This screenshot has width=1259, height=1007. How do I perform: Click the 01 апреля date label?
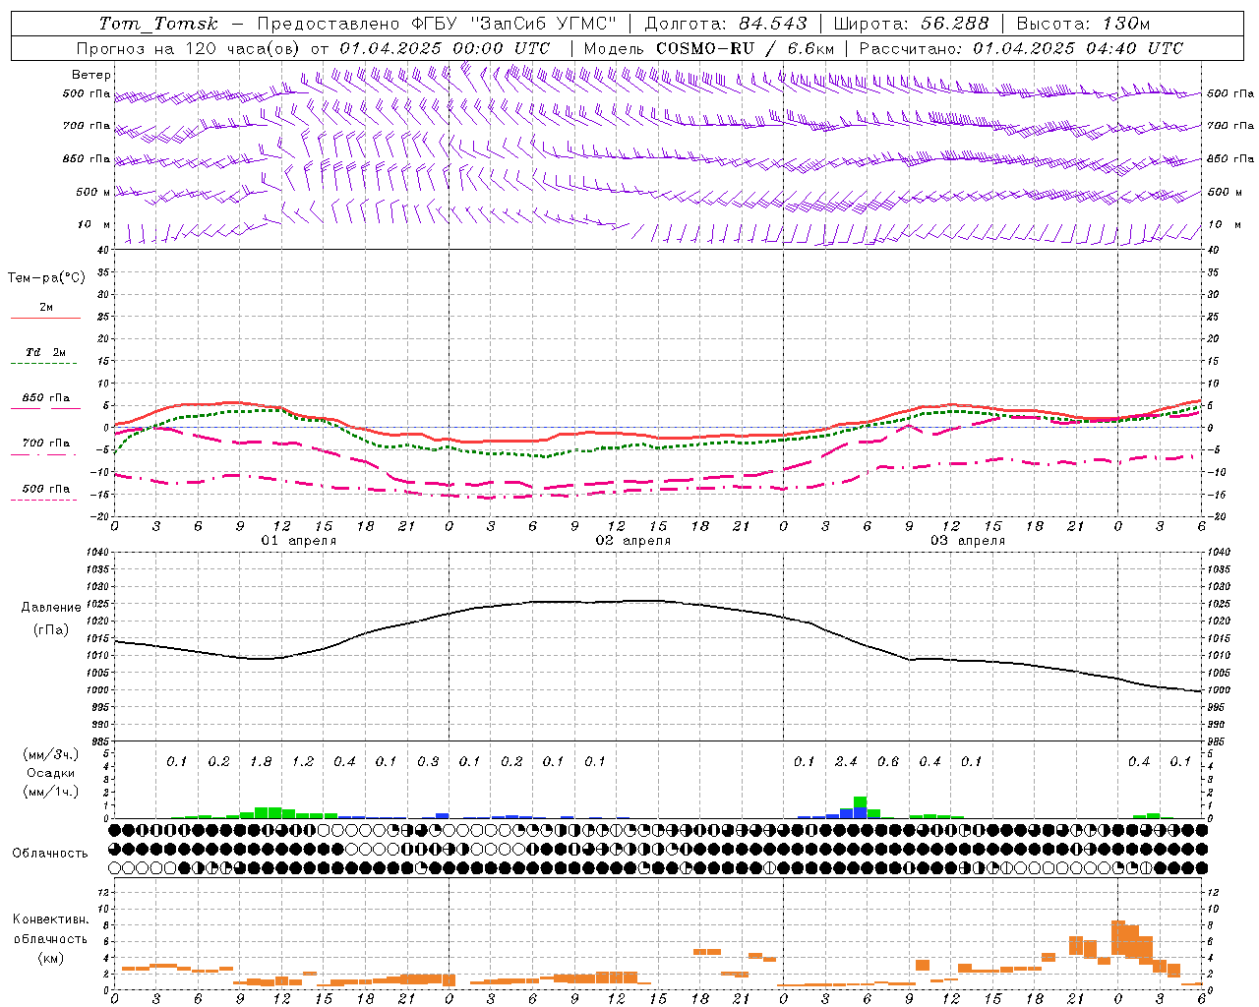click(x=299, y=541)
